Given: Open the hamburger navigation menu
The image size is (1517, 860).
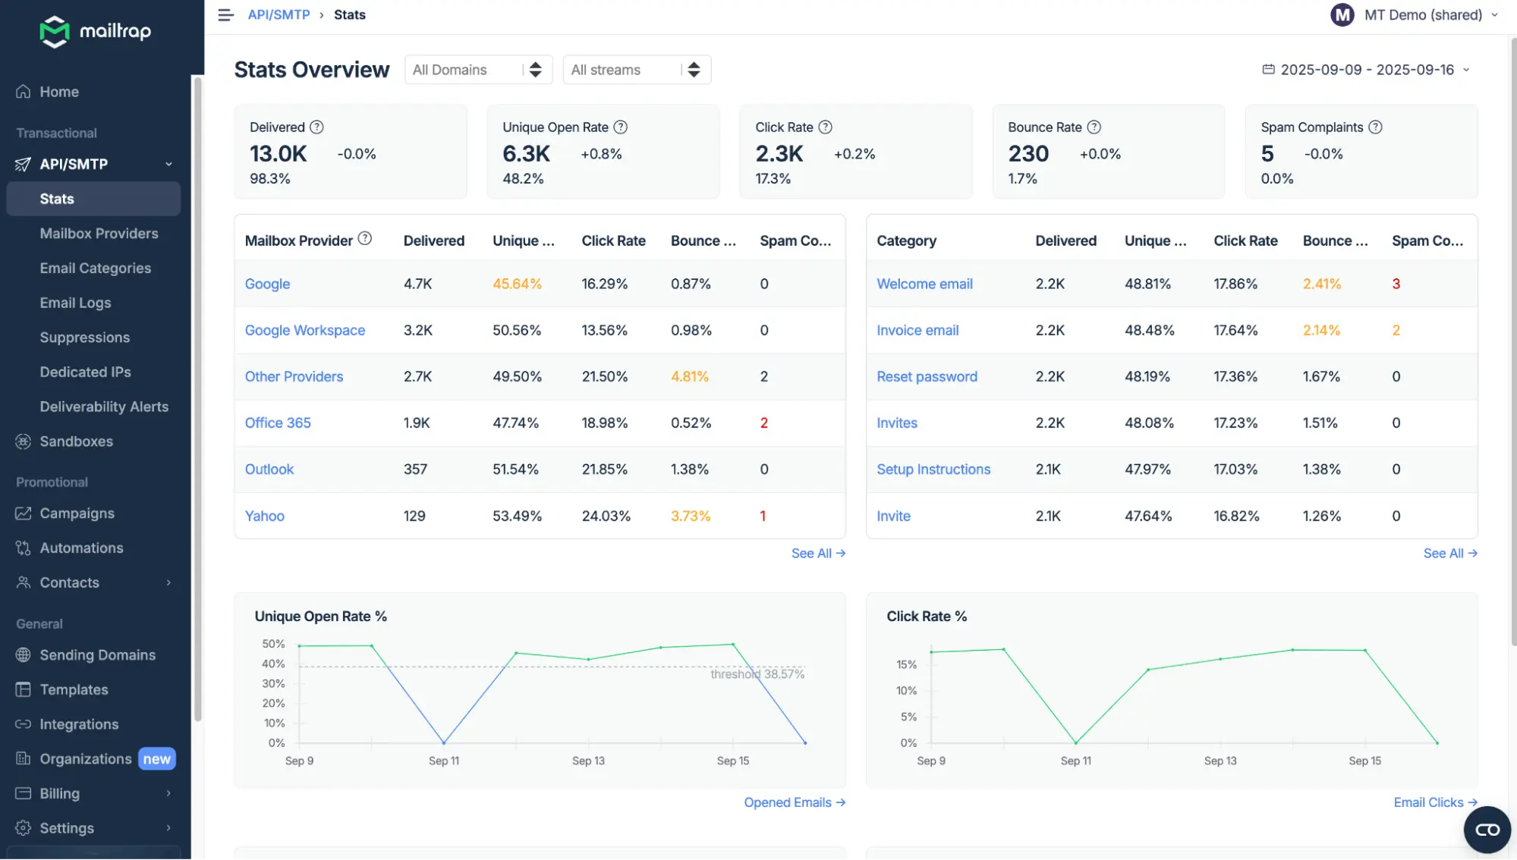Looking at the screenshot, I should (225, 14).
